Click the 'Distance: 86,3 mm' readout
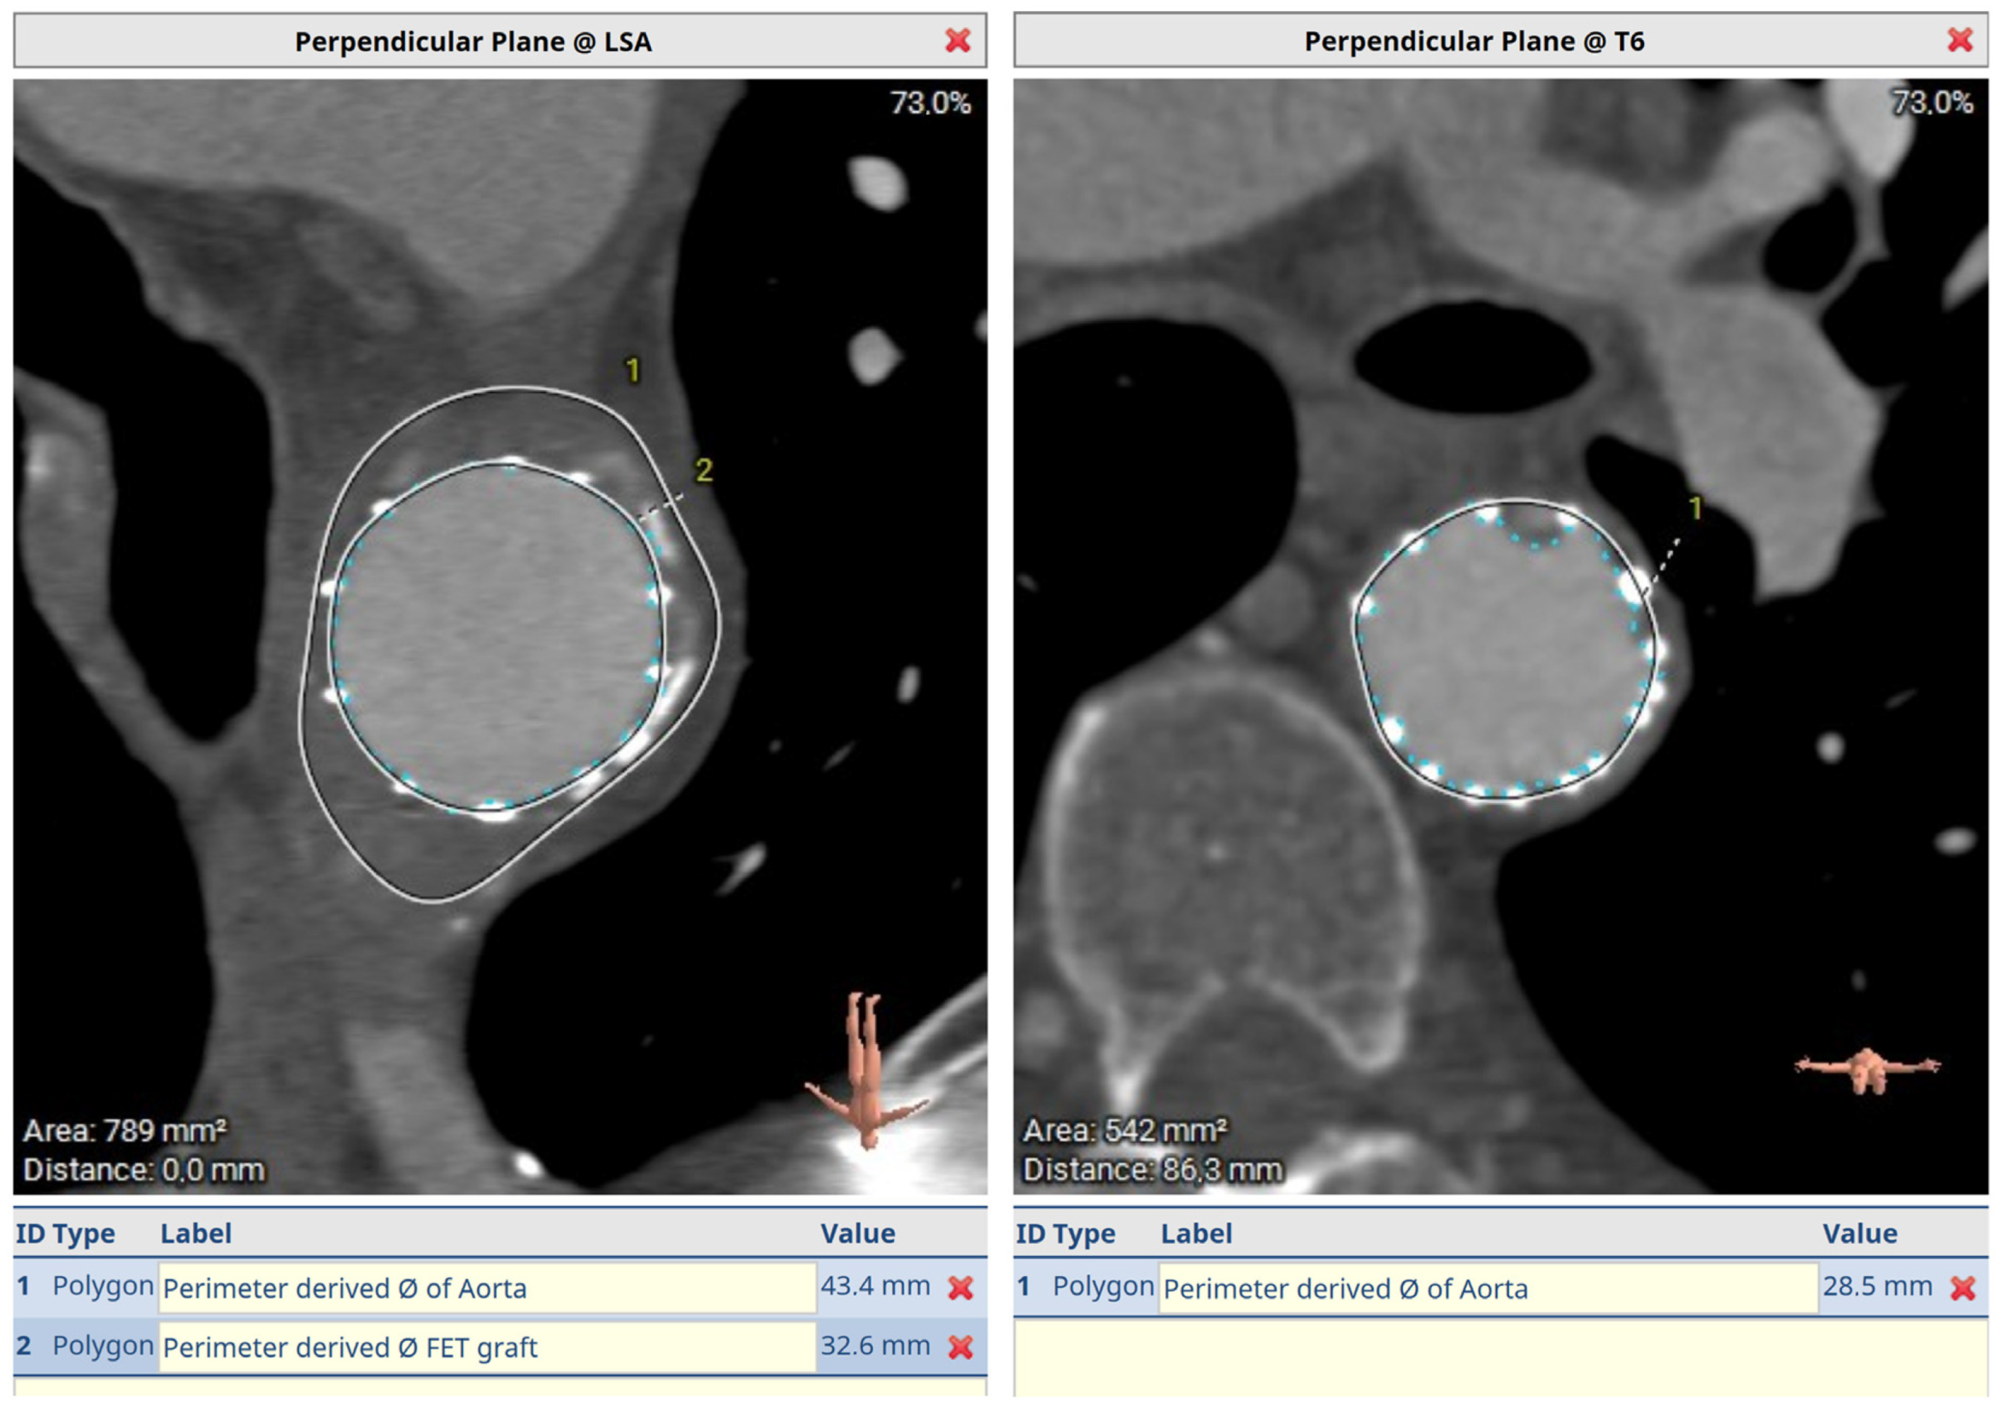The height and width of the screenshot is (1418, 2001). [1152, 1169]
